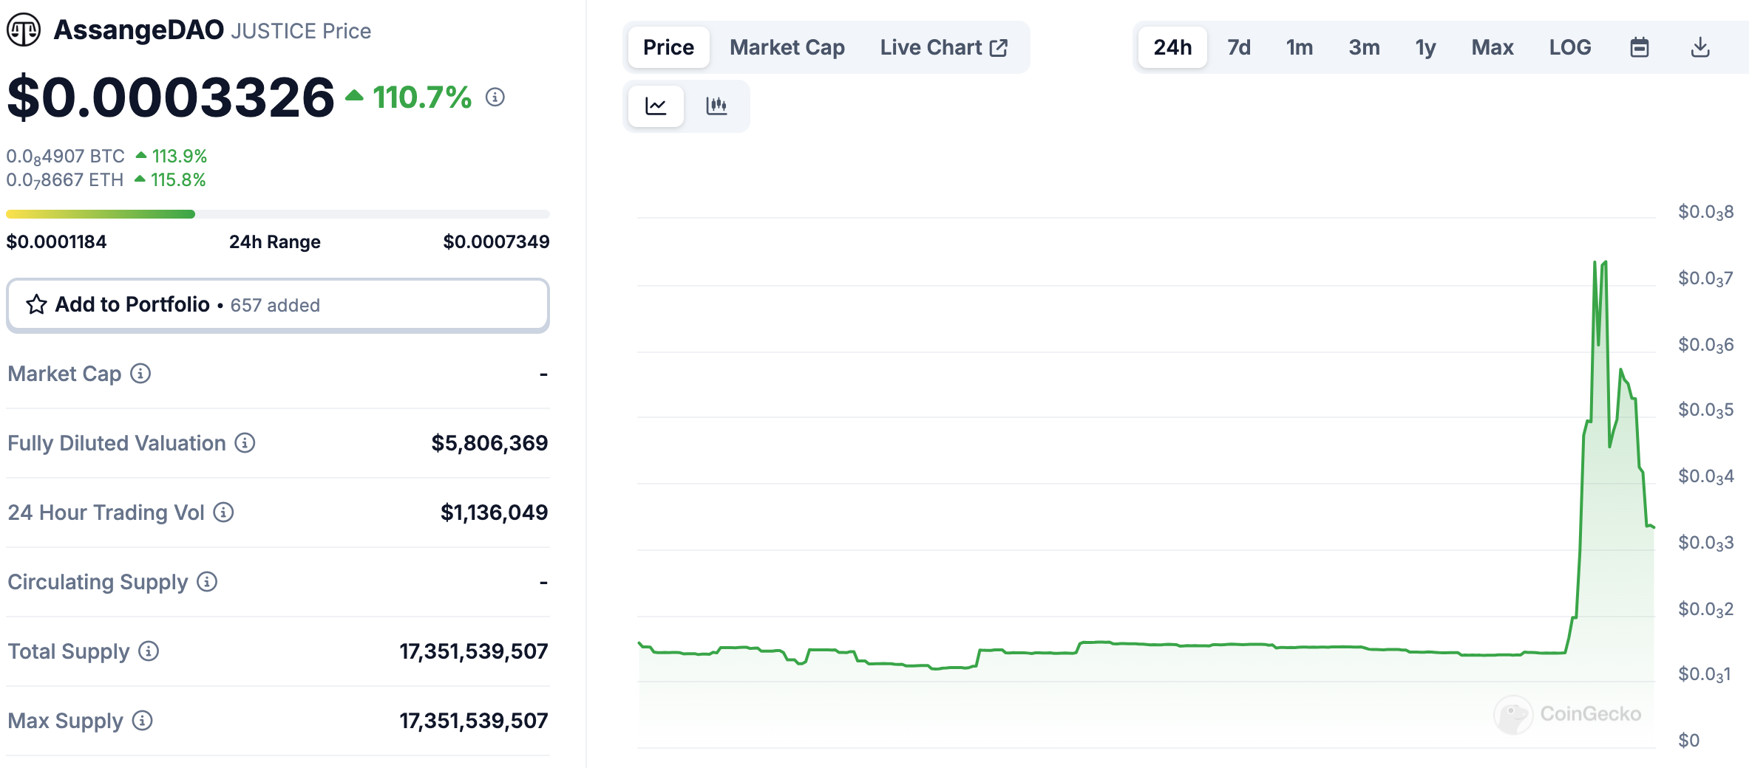Click the Max Supply 17,351,539,507 value
This screenshot has width=1752, height=768.
coord(474,721)
